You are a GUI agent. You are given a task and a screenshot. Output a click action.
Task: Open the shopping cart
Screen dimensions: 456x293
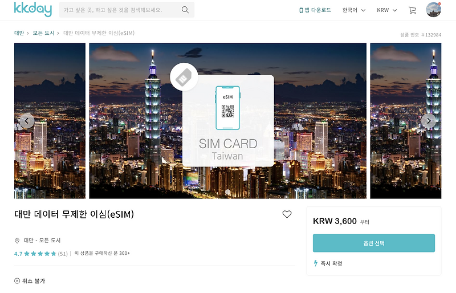coord(412,10)
